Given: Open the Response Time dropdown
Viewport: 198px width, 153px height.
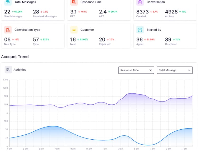Looking at the screenshot, I should pyautogui.click(x=136, y=70).
